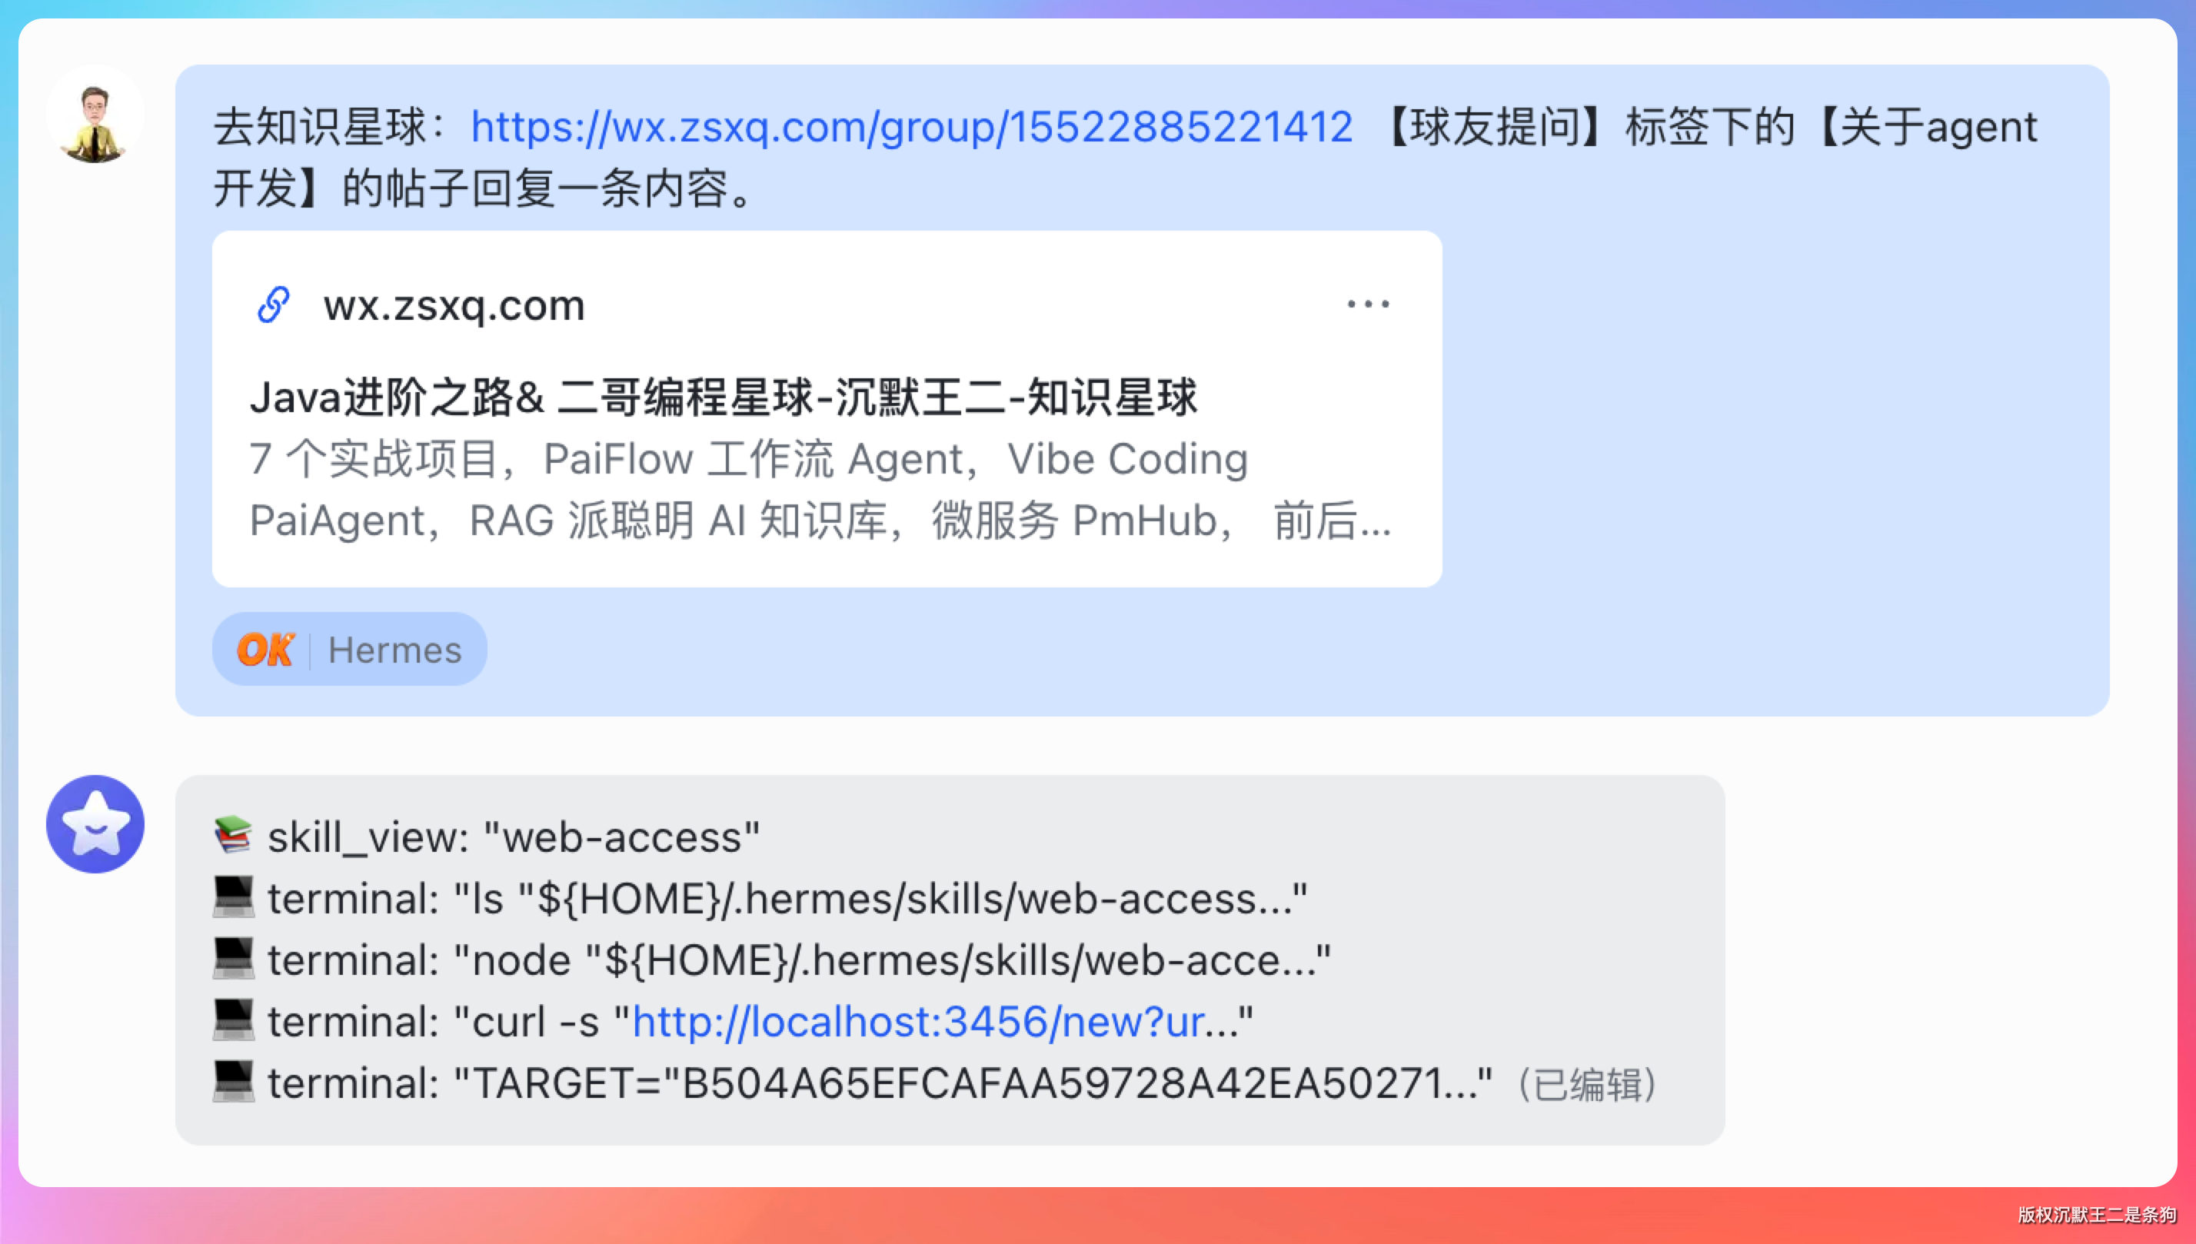The image size is (2196, 1244).
Task: Open the Java进阶之路 card title
Action: pyautogui.click(x=723, y=398)
